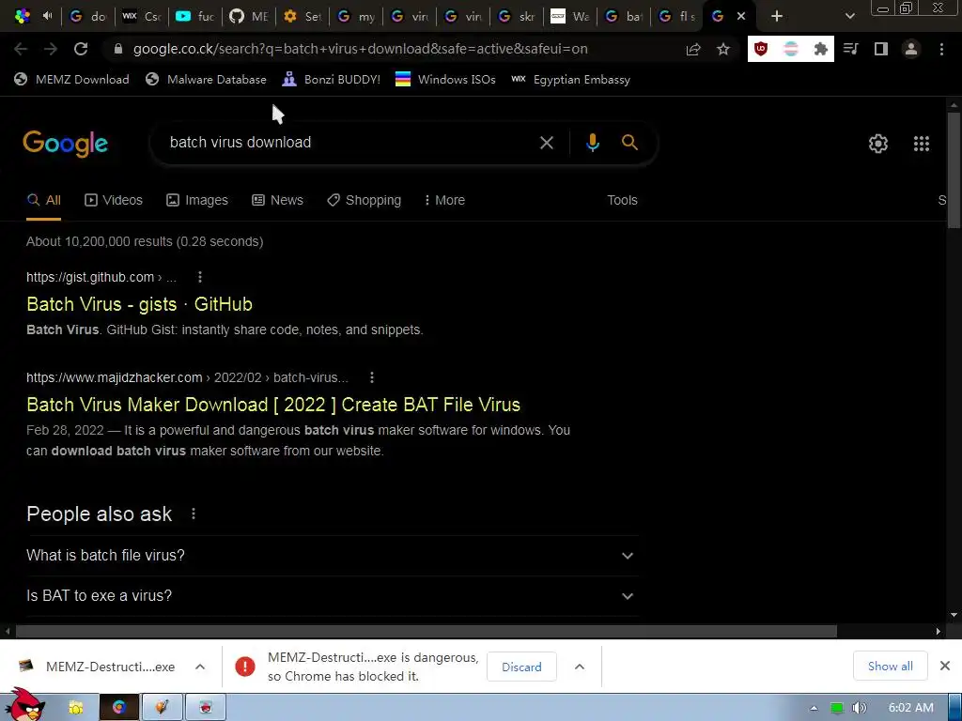
Task: Open the MEMZ Download bookmark
Action: coord(71,80)
